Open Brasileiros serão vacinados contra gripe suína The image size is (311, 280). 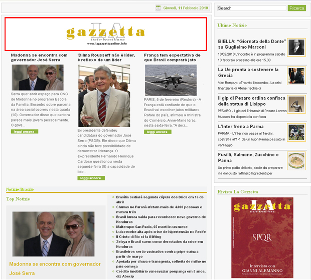pos(158,254)
